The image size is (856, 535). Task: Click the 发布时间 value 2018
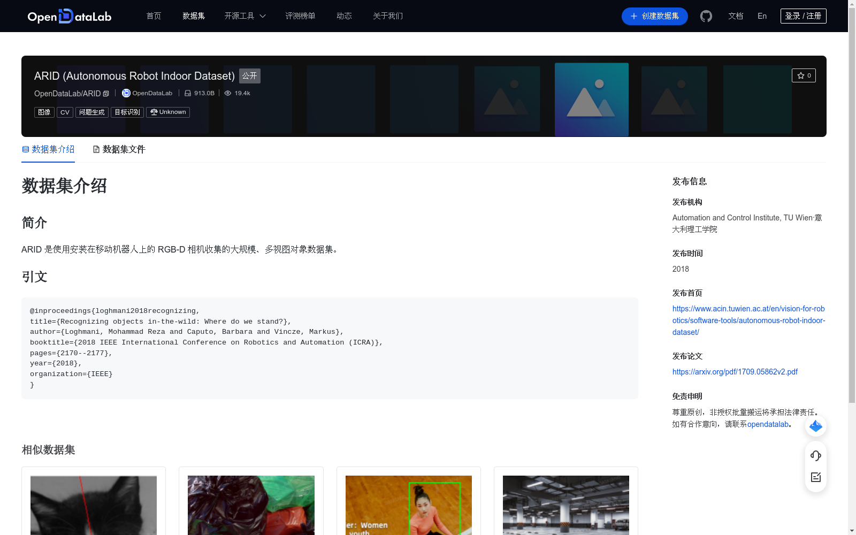coord(681,269)
